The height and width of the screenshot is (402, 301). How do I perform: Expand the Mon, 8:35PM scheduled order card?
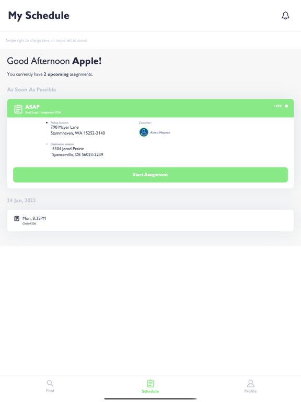click(150, 220)
